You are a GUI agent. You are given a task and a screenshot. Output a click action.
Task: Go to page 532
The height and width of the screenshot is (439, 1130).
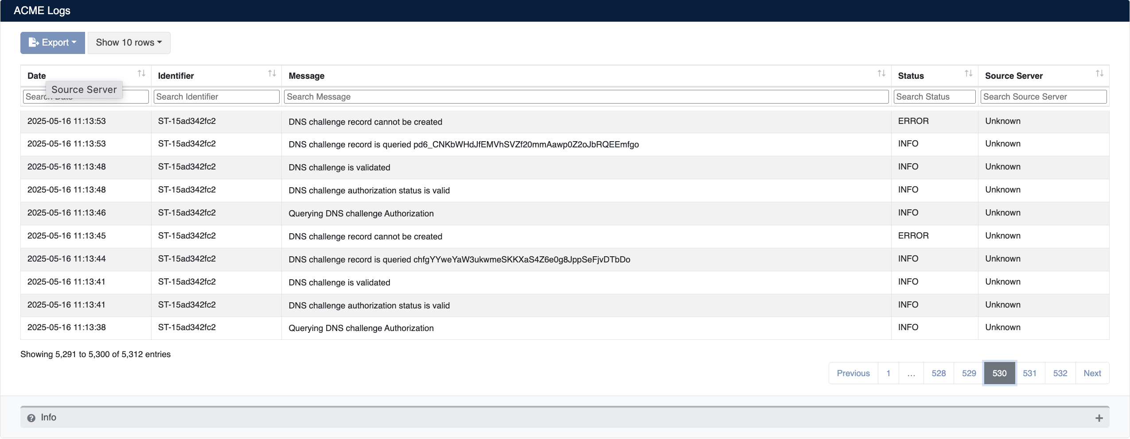tap(1060, 373)
